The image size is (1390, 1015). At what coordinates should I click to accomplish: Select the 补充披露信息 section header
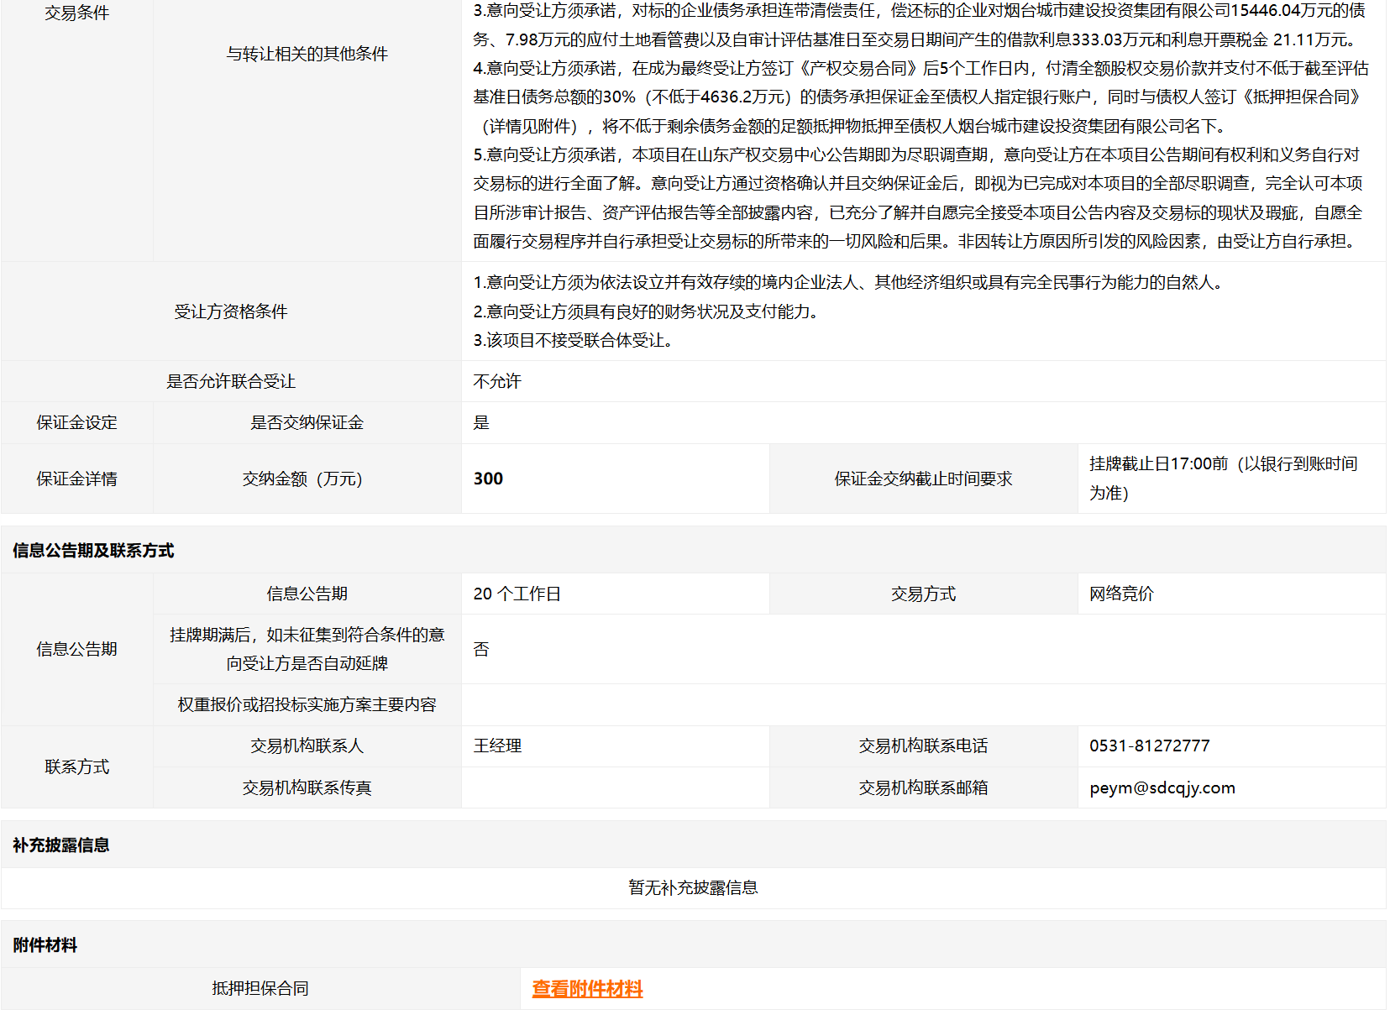61,845
